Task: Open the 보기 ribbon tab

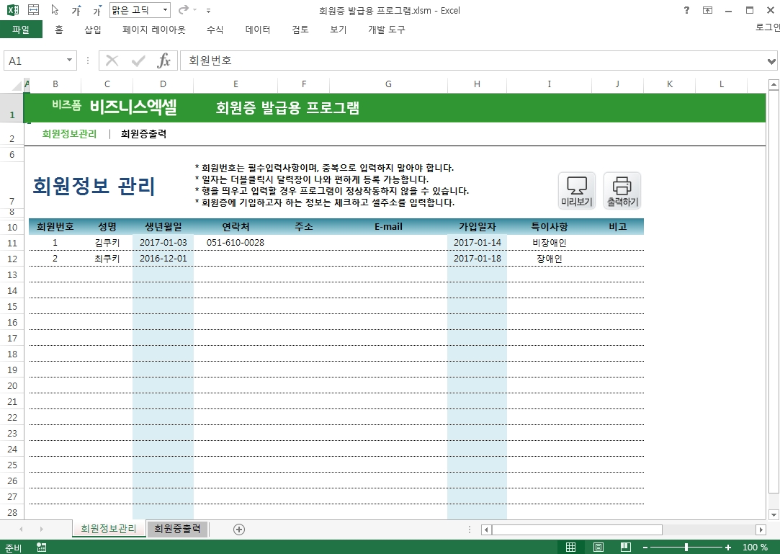Action: 338,30
